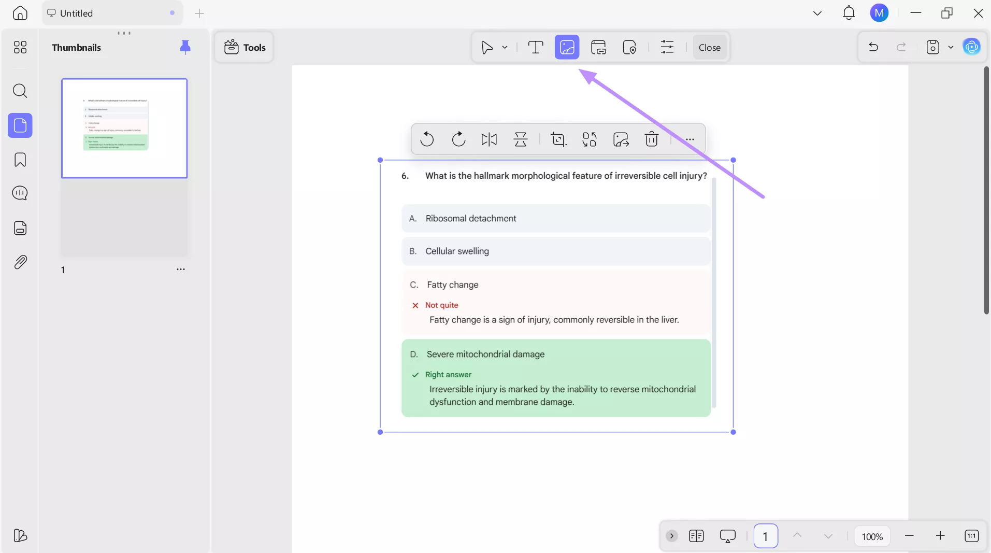The height and width of the screenshot is (553, 991).
Task: Add a new tab
Action: (x=199, y=13)
